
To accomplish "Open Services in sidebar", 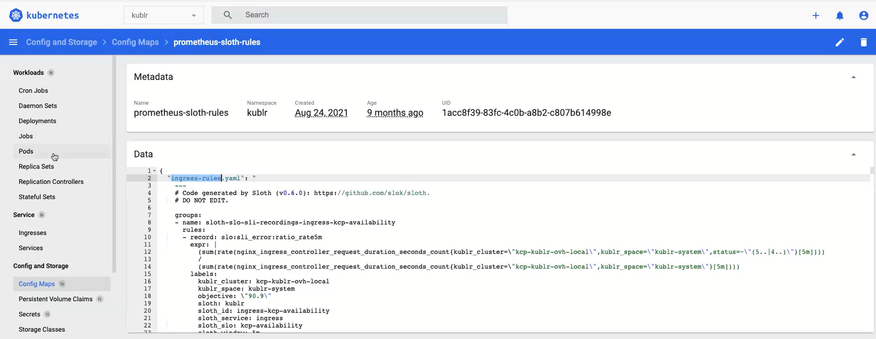I will 31,248.
